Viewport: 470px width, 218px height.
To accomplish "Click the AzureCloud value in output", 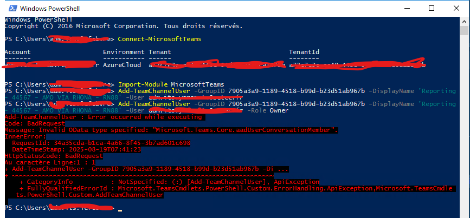I will (121, 65).
